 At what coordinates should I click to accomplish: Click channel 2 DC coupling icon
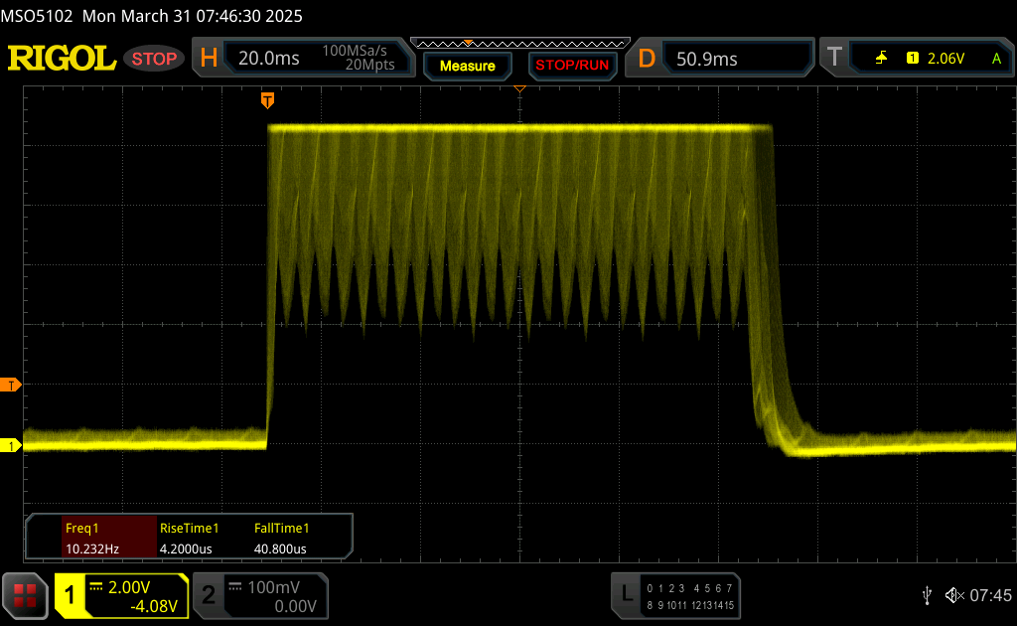point(235,587)
